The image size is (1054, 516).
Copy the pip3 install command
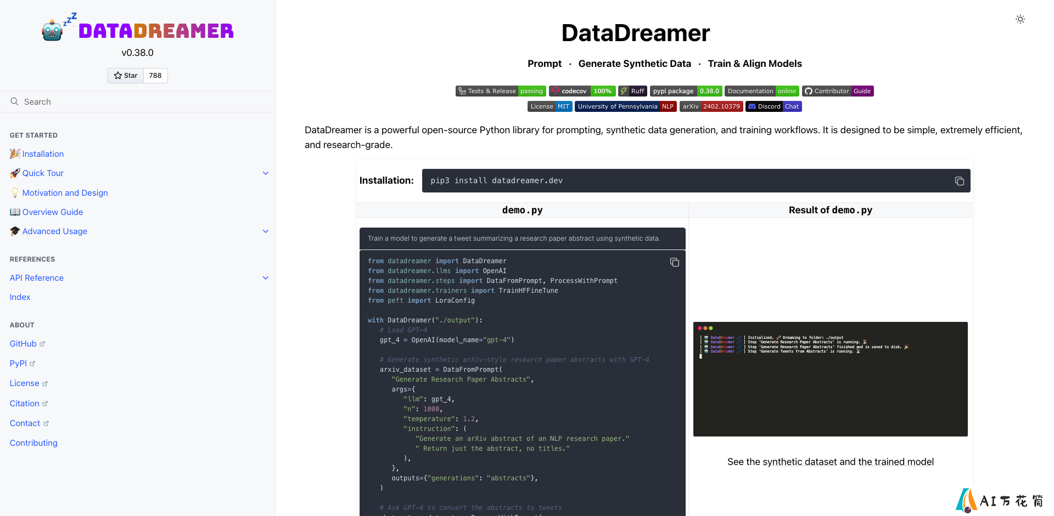tap(959, 181)
